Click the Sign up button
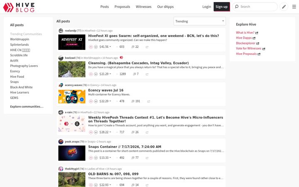 pos(222,7)
